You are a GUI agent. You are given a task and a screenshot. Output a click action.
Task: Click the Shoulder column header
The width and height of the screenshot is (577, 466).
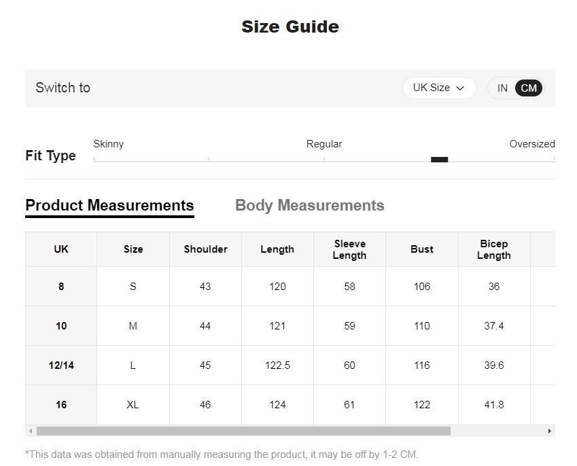coord(205,249)
